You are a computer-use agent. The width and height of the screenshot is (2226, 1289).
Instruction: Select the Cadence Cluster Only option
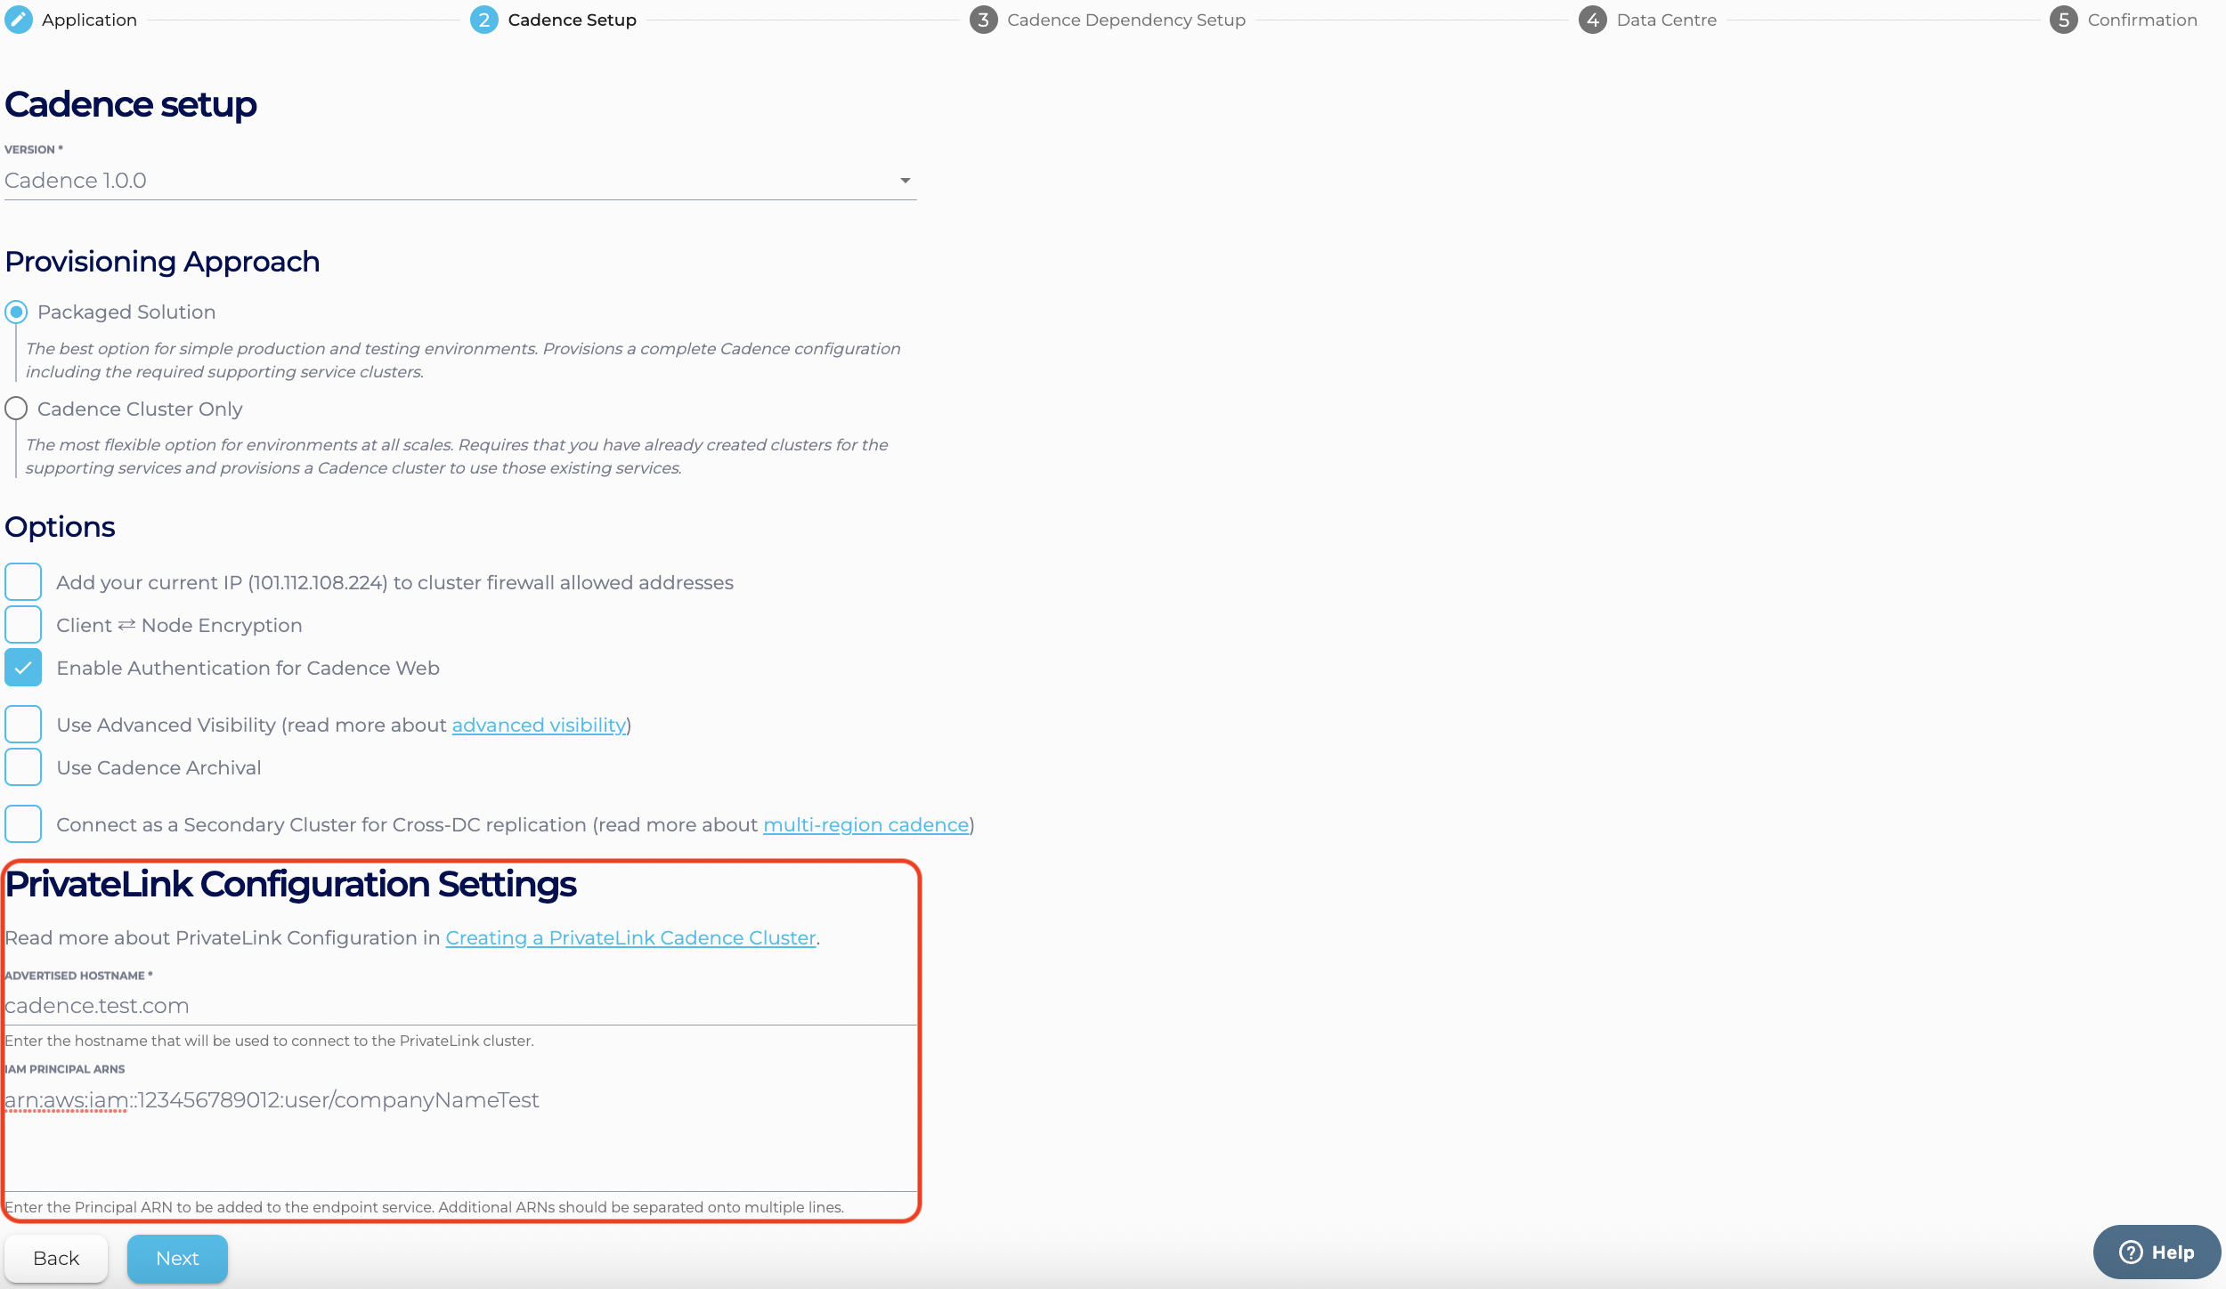click(16, 409)
